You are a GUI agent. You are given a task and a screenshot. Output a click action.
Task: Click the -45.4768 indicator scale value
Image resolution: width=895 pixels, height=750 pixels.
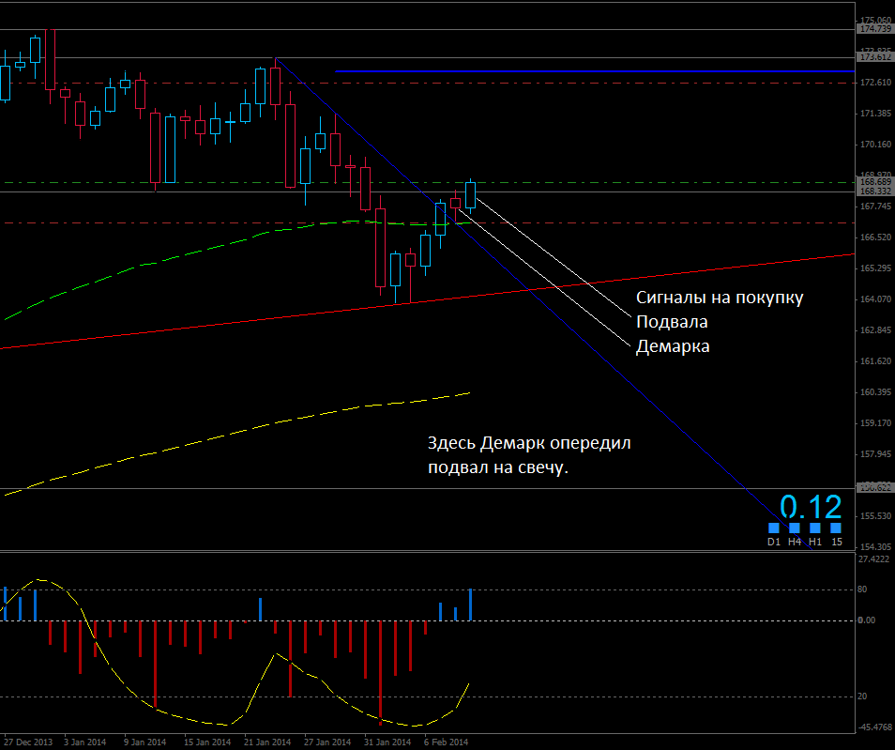pos(875,727)
